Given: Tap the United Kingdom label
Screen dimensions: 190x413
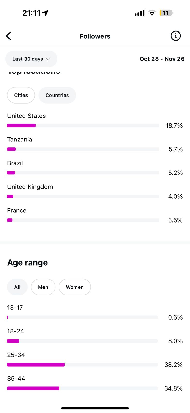Looking at the screenshot, I should (30, 187).
